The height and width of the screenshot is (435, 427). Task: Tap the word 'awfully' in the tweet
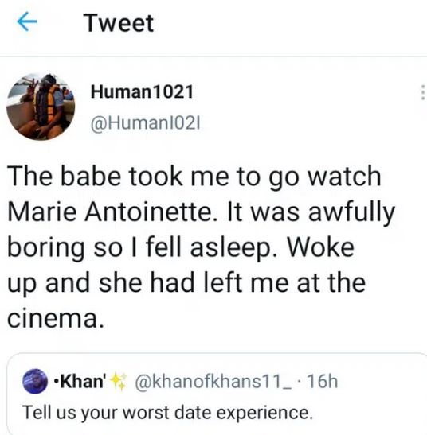coord(351,213)
